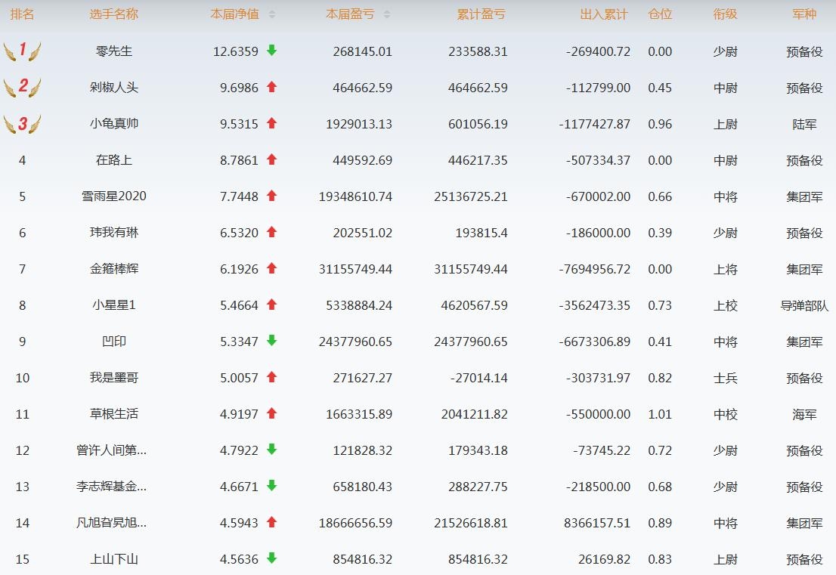Click the green down arrow beside 12.6359
The image size is (836, 575).
tap(272, 51)
